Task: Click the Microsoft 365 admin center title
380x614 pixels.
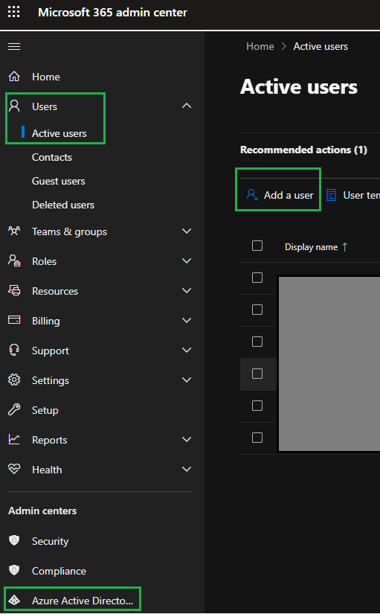Action: [x=113, y=13]
